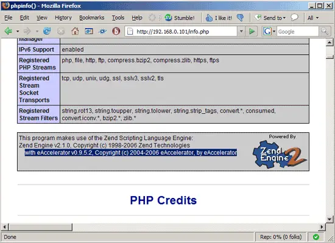Click the blue bug toolbar icon
335x243 pixels.
(x=102, y=32)
